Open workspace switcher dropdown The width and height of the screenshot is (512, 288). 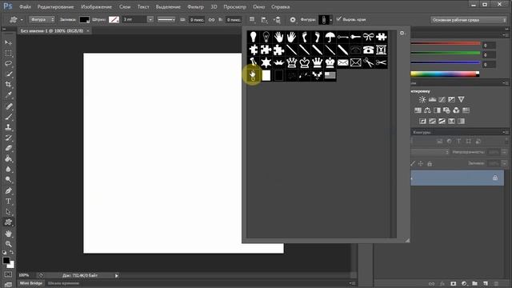click(x=468, y=20)
